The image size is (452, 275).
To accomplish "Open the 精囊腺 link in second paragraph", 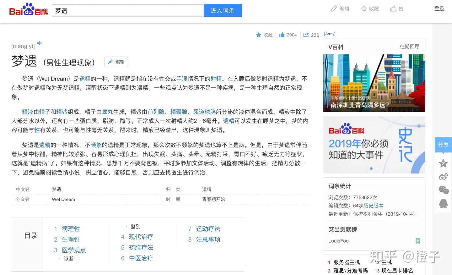I will 179,112.
